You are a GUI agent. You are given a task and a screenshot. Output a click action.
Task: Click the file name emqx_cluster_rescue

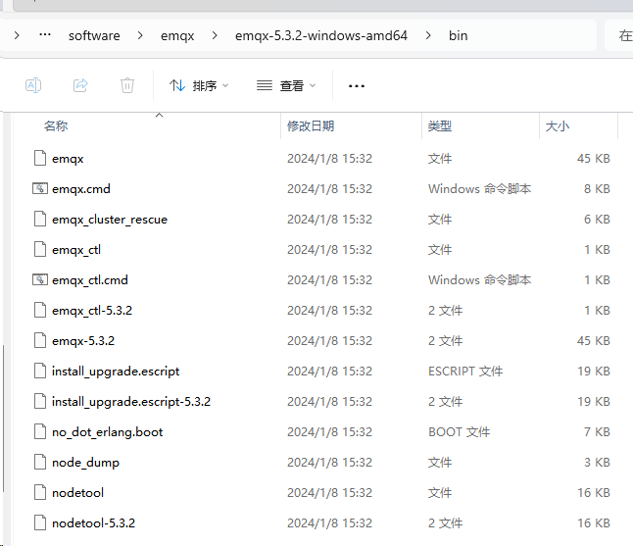110,220
